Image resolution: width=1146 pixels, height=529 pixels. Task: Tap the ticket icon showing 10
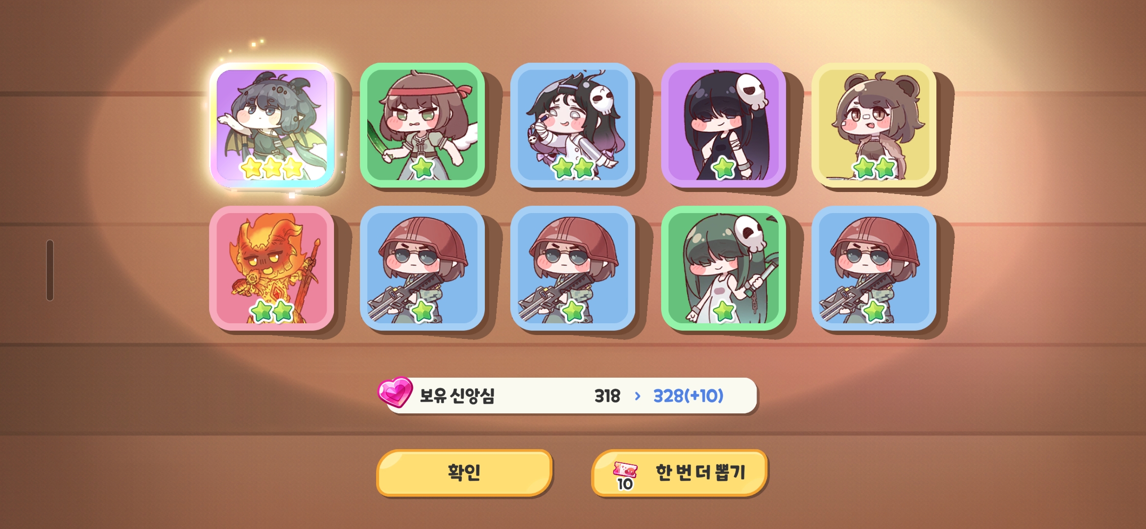click(625, 475)
